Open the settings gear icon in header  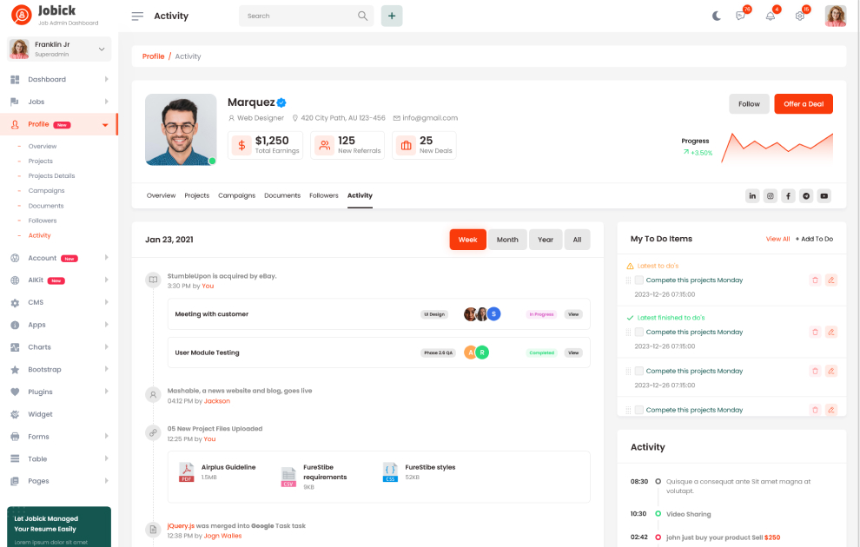[800, 16]
